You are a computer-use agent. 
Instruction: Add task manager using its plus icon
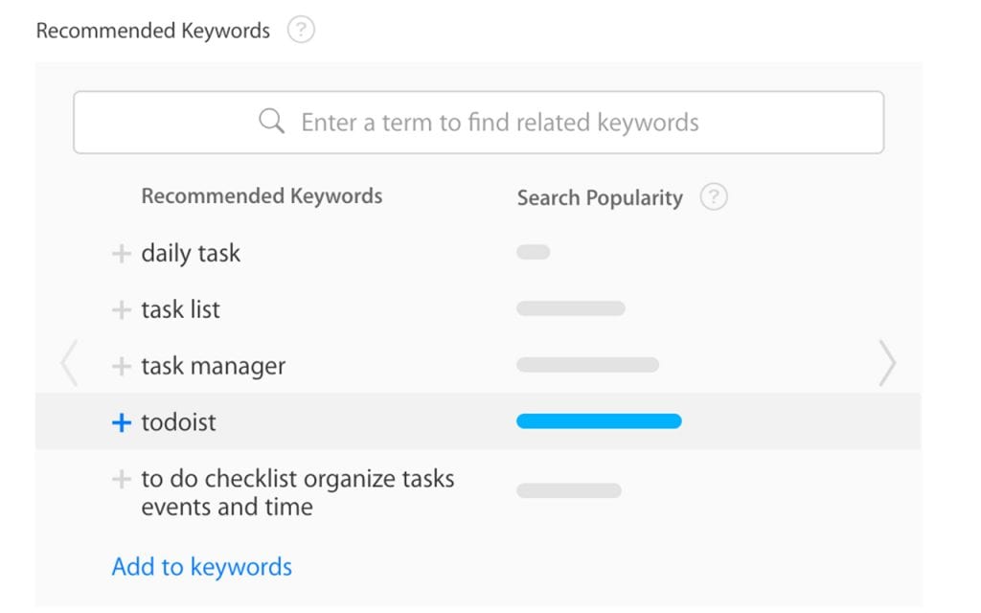[x=121, y=366]
